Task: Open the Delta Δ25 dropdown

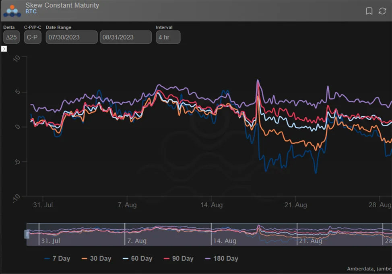Action: point(12,37)
